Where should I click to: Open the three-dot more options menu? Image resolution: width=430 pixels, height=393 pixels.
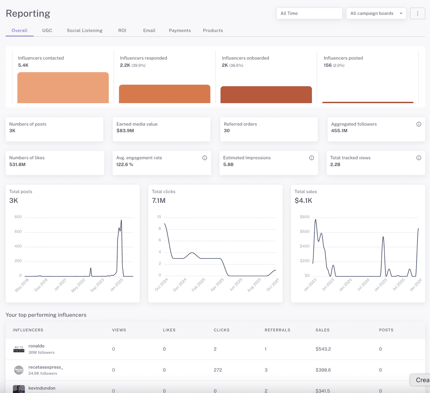point(417,13)
